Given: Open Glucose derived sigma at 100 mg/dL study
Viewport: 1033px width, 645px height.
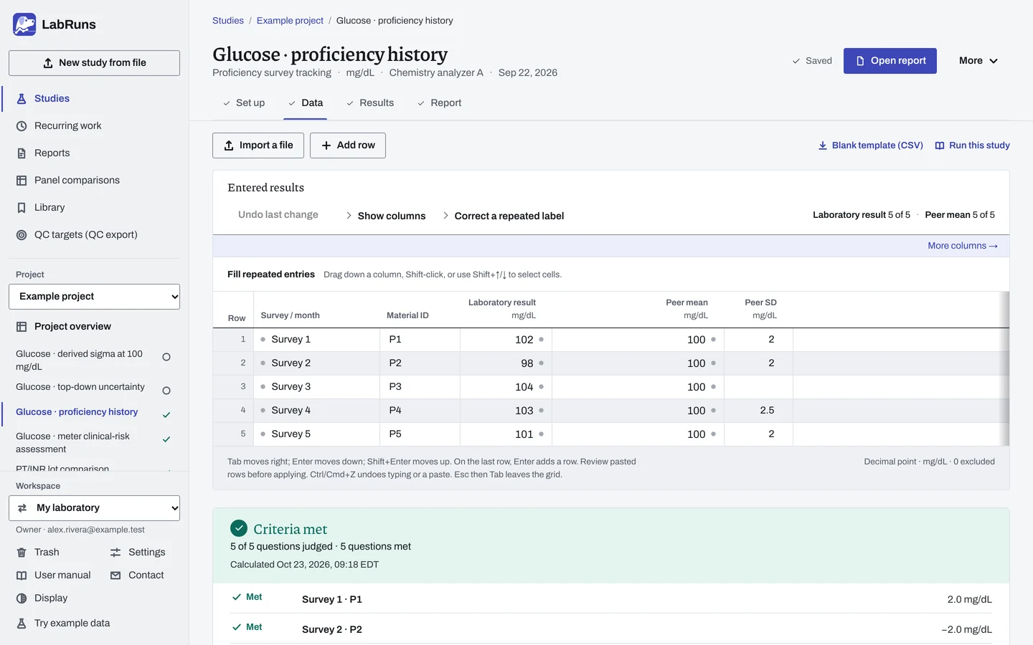Looking at the screenshot, I should [x=94, y=360].
